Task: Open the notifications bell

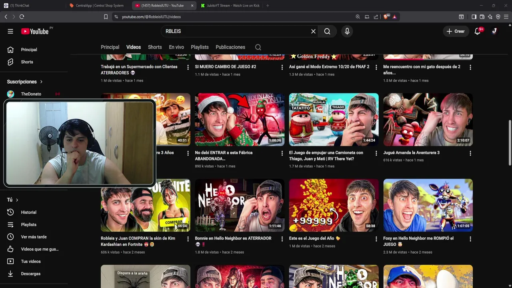Action: point(477,31)
